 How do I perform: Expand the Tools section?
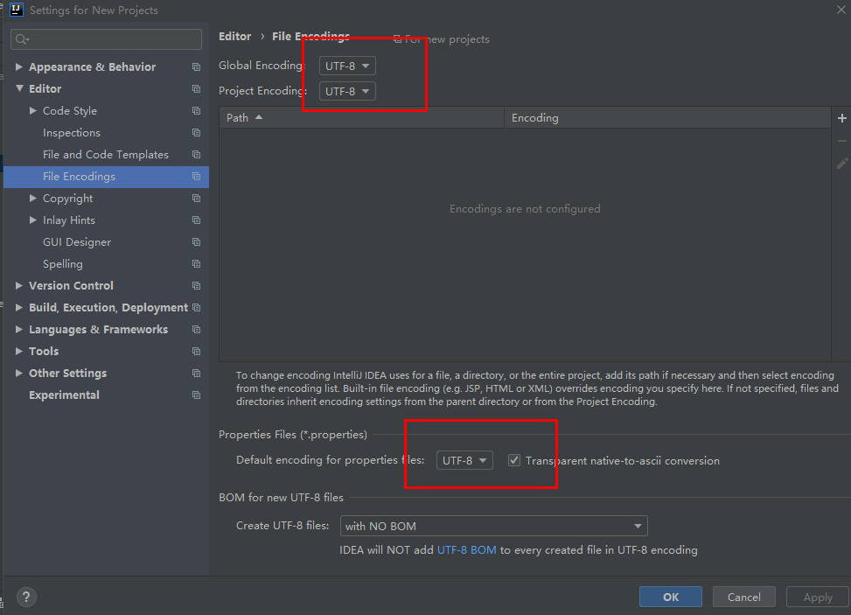click(19, 351)
